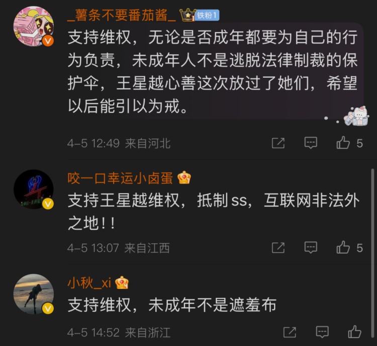Reply to the comment posted from 浙江
This screenshot has width=377, height=346.
pyautogui.click(x=322, y=332)
